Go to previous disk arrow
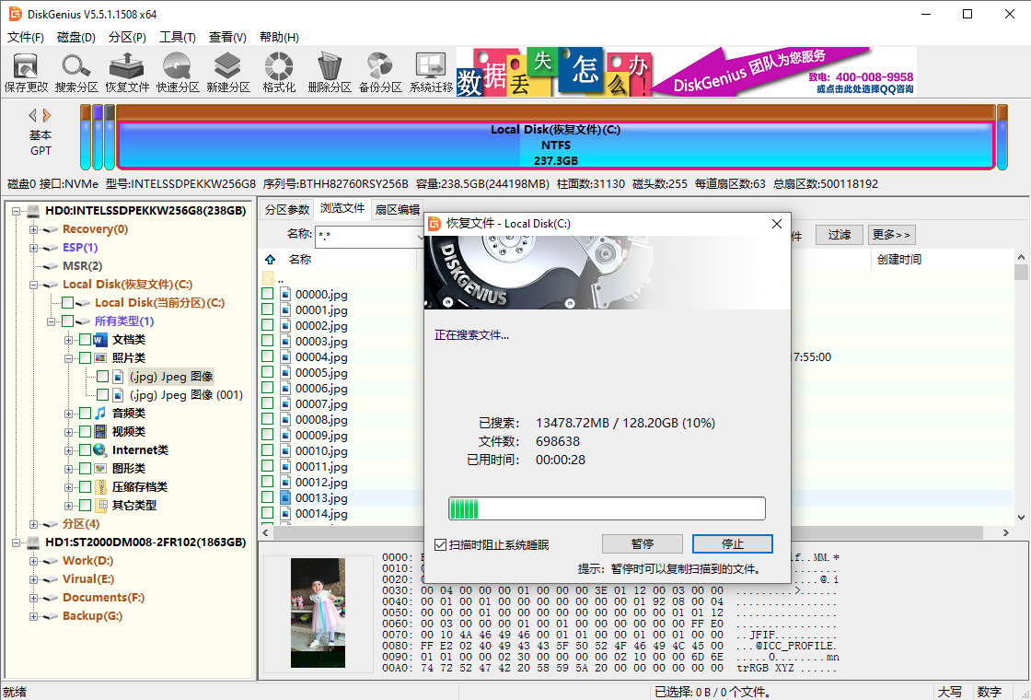 [x=32, y=116]
